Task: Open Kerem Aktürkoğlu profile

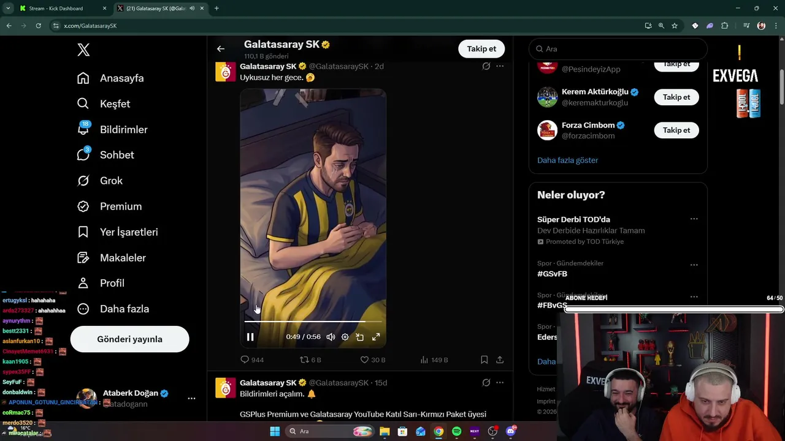Action: 594,92
